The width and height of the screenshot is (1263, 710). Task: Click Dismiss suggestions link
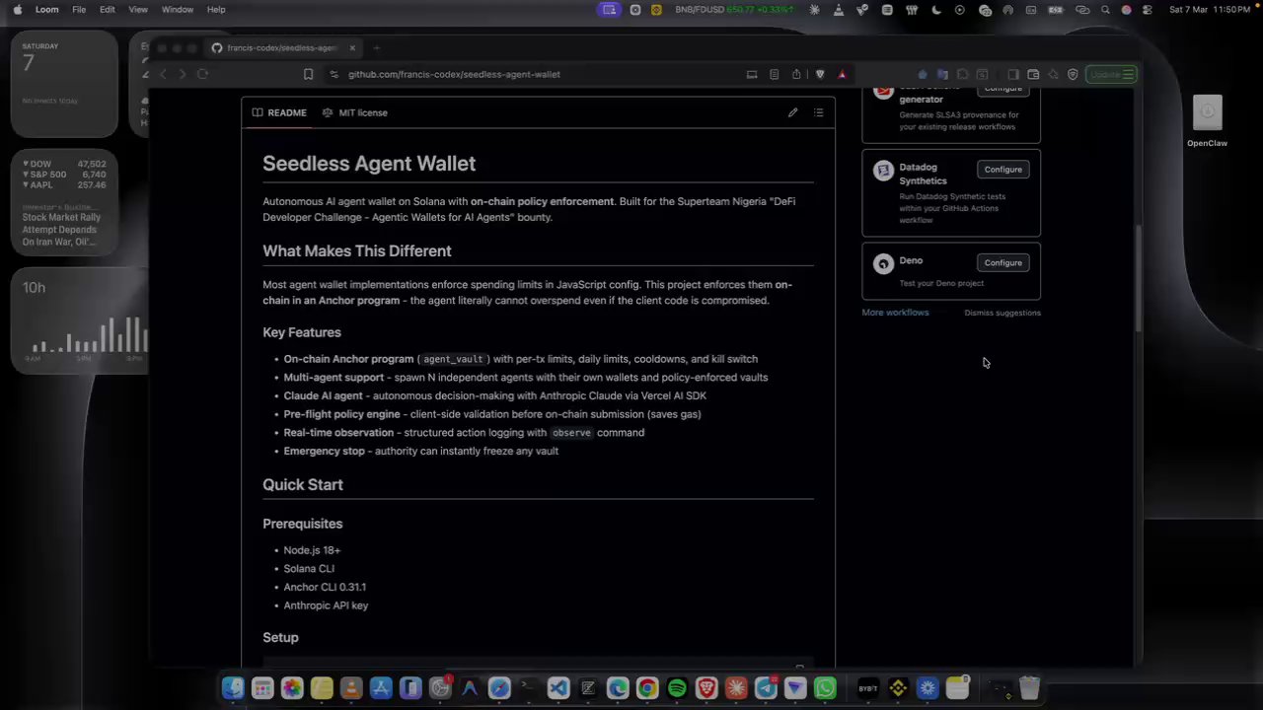pyautogui.click(x=1003, y=313)
